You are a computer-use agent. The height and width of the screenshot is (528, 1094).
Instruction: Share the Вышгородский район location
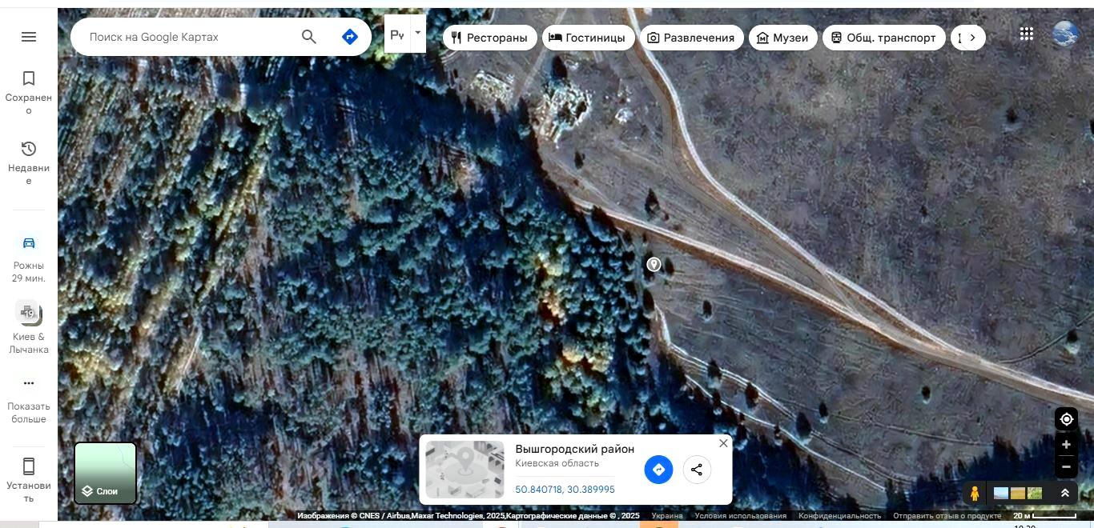coord(697,470)
